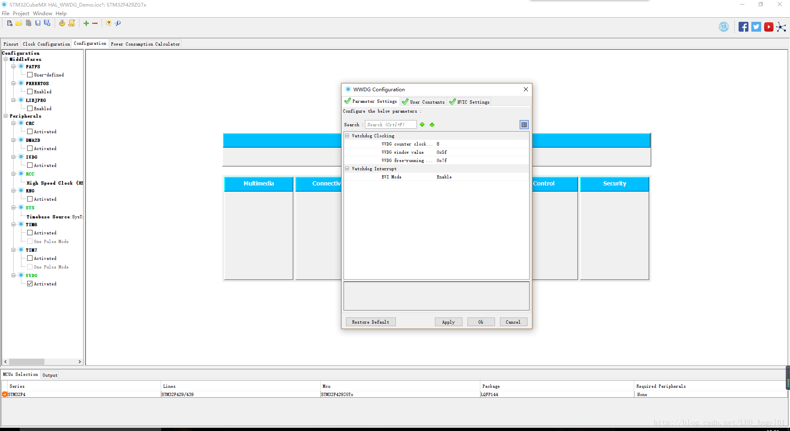Open the Twitter link icon
The image size is (790, 431).
coord(756,27)
